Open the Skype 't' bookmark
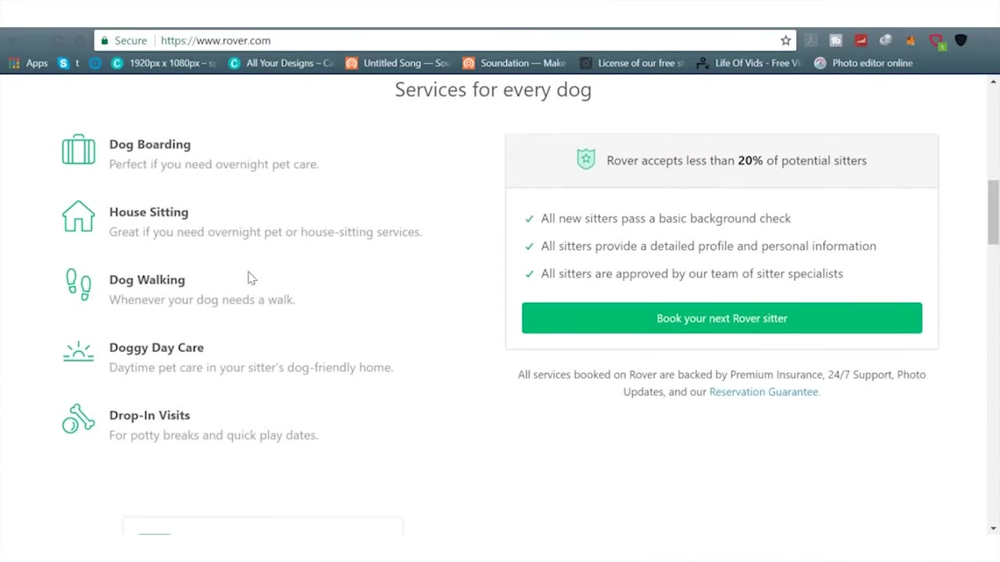Viewport: 1000px width, 562px height. [69, 63]
